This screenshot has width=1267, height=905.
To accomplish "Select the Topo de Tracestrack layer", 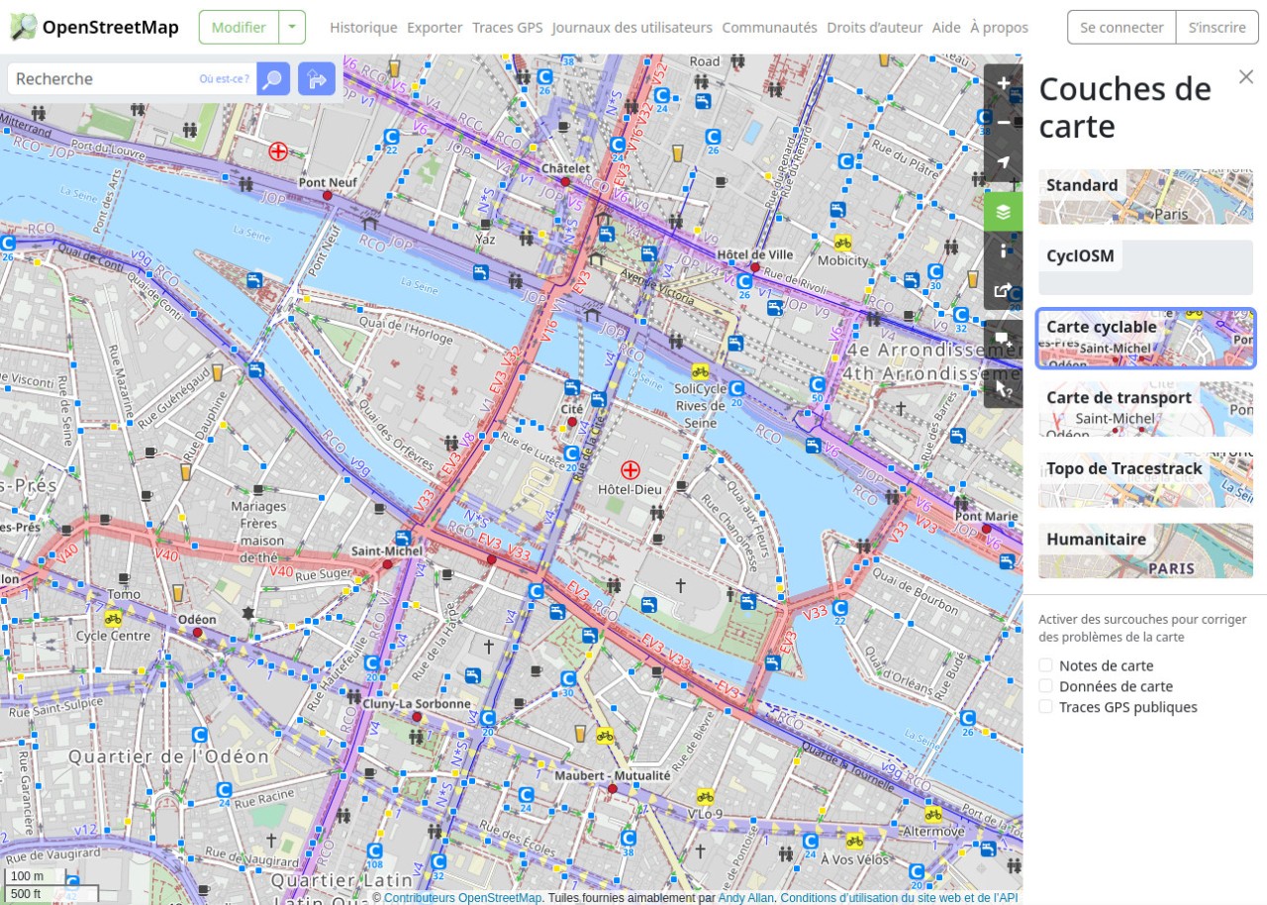I will point(1146,480).
